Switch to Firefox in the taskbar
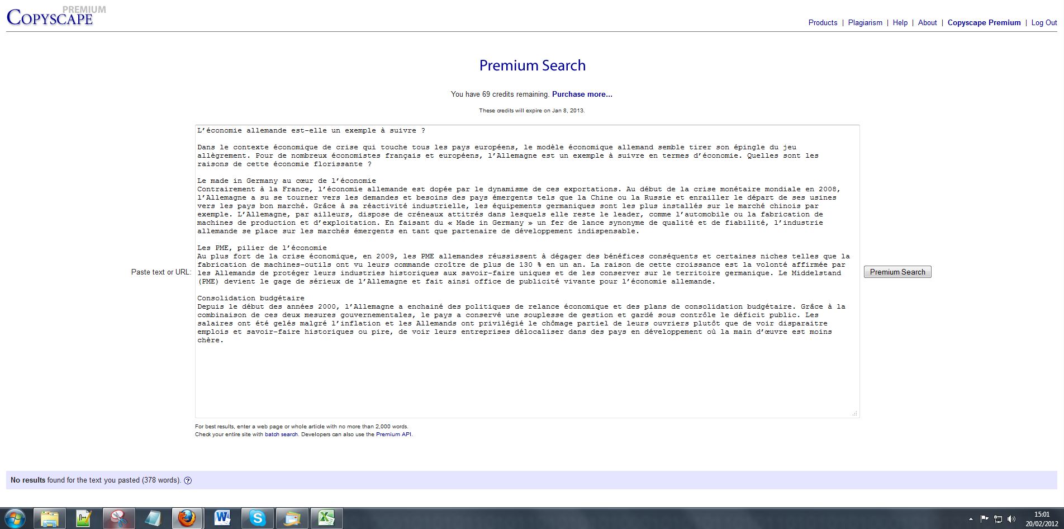 click(187, 518)
